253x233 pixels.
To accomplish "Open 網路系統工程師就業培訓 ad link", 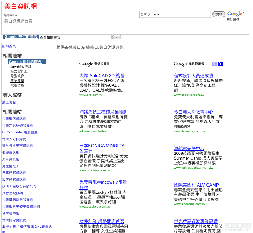I will click(103, 112).
